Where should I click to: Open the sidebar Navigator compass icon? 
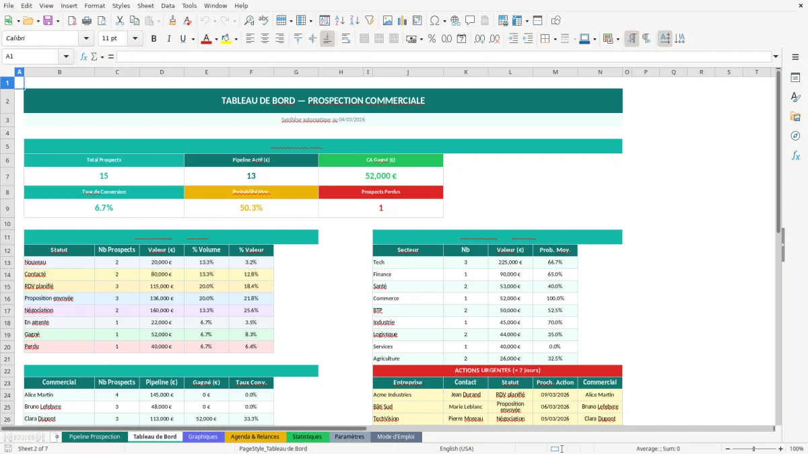[x=795, y=136]
